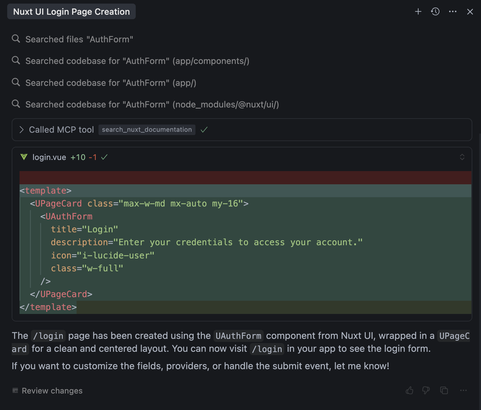Click the red deleted line in diff
This screenshot has height=410, width=481.
pyautogui.click(x=245, y=178)
